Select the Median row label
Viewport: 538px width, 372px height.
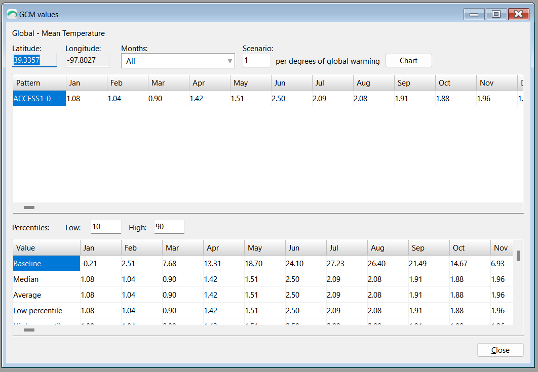(x=46, y=279)
